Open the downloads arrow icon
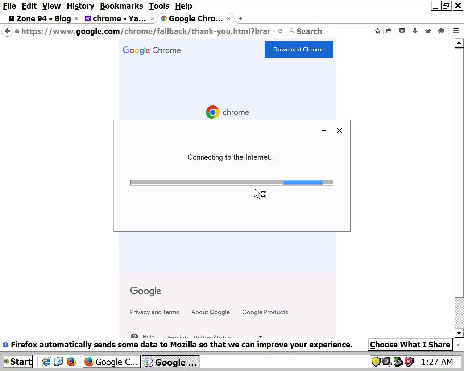464x371 pixels. (x=415, y=31)
